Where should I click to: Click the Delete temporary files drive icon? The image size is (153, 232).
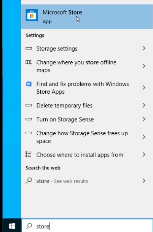coord(29,106)
